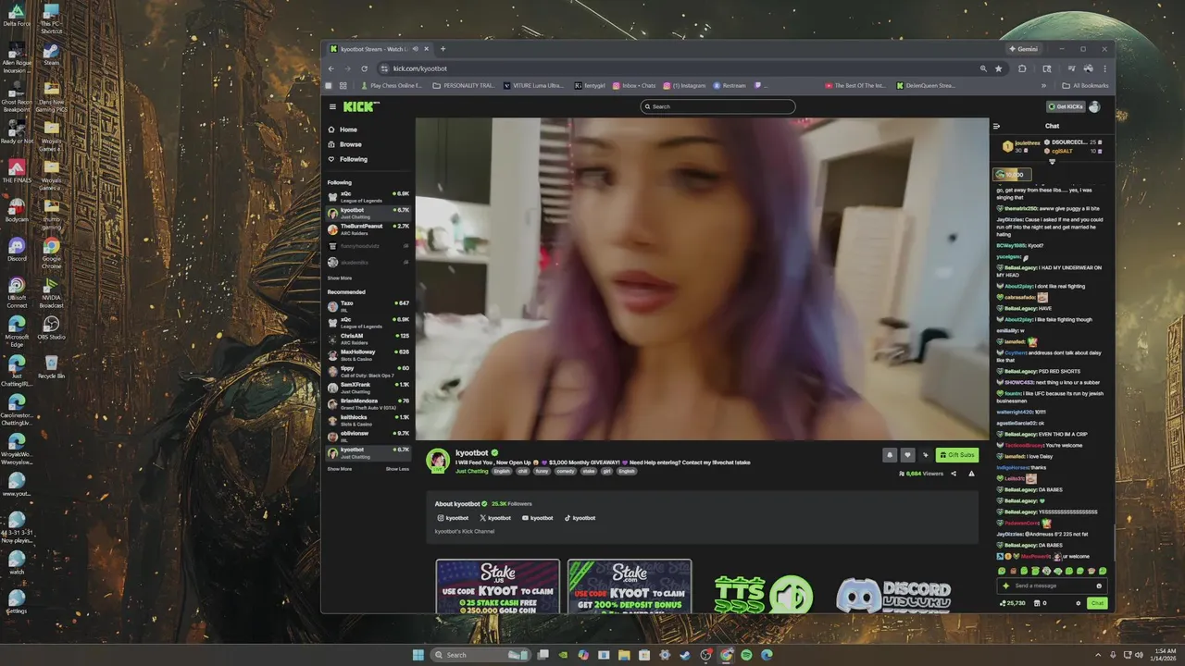
Task: Open the Gemini button in Chrome
Action: click(x=1024, y=48)
